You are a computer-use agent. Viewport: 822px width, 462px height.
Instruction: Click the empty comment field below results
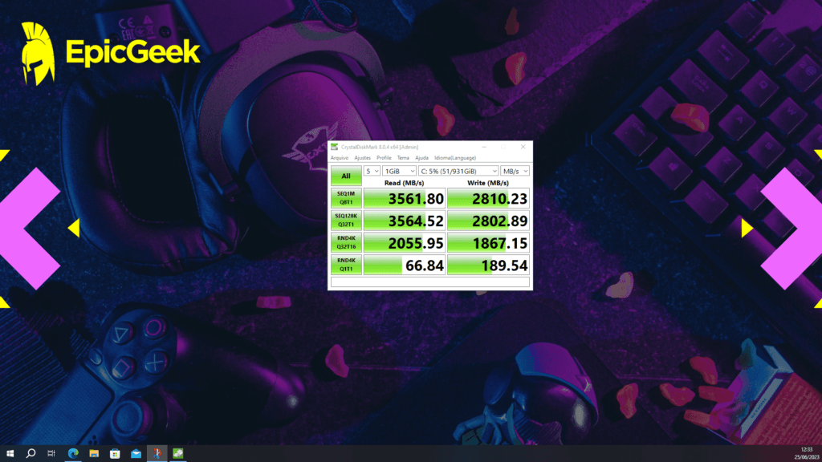click(x=430, y=282)
